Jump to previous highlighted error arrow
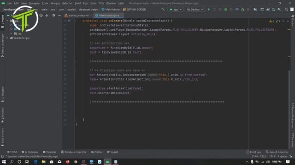The width and height of the screenshot is (295, 165). pyautogui.click(x=283, y=21)
